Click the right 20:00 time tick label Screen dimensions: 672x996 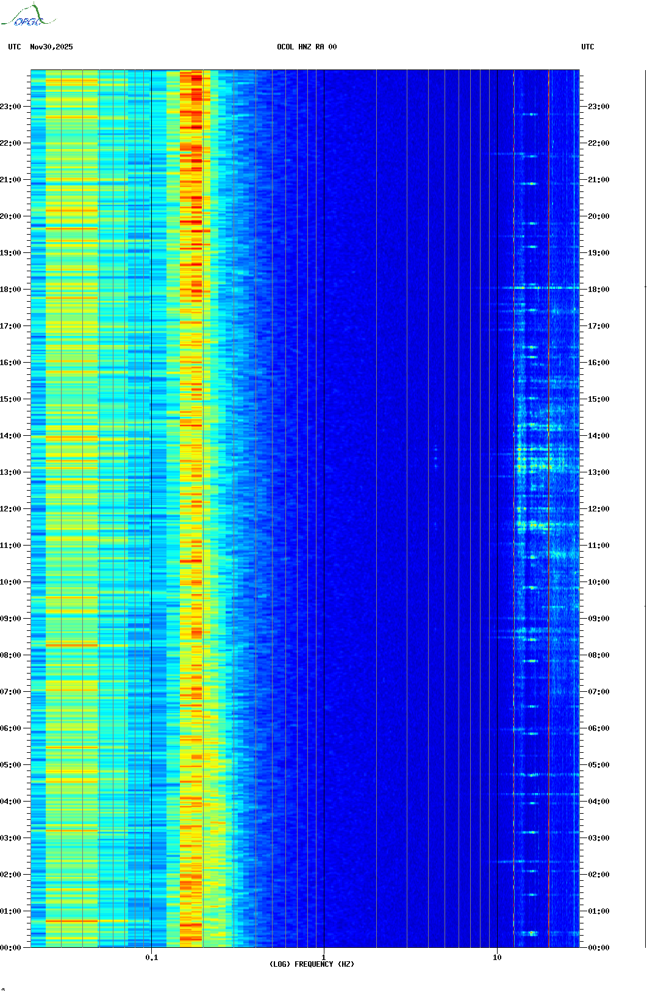599,216
